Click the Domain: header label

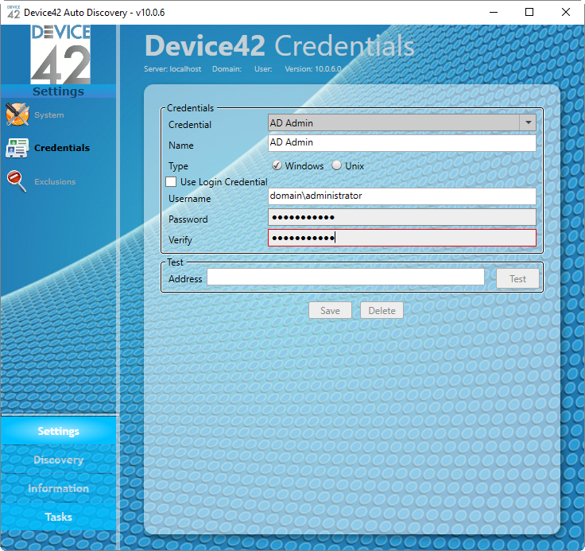click(227, 69)
